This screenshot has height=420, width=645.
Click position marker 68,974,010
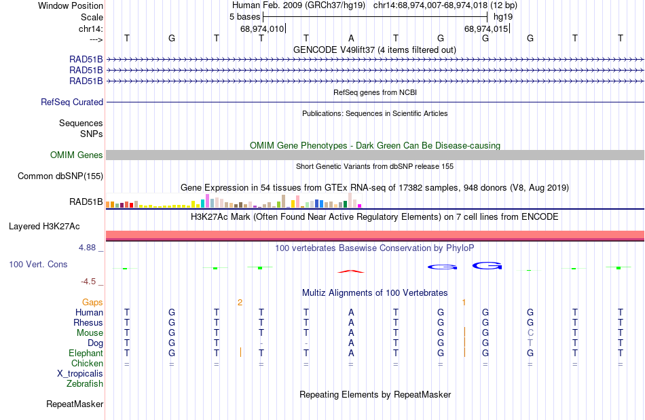[262, 28]
